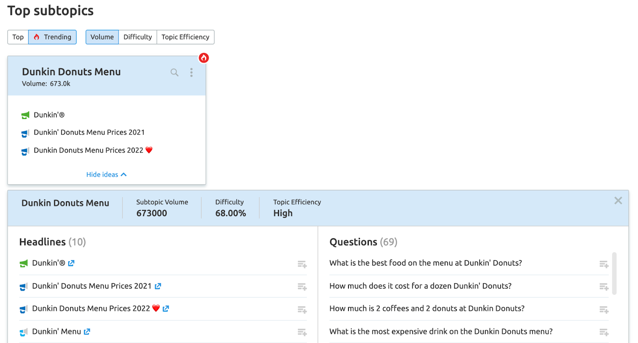Open external link for Menu Prices 2022 headline
Screen dimensions: 638x343
coord(166,308)
